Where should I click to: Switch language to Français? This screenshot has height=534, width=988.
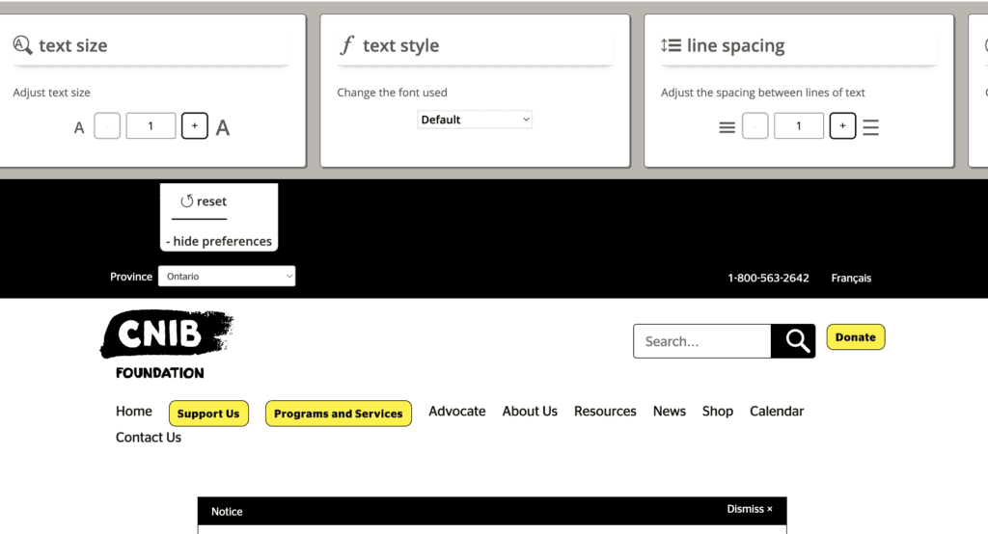click(851, 278)
